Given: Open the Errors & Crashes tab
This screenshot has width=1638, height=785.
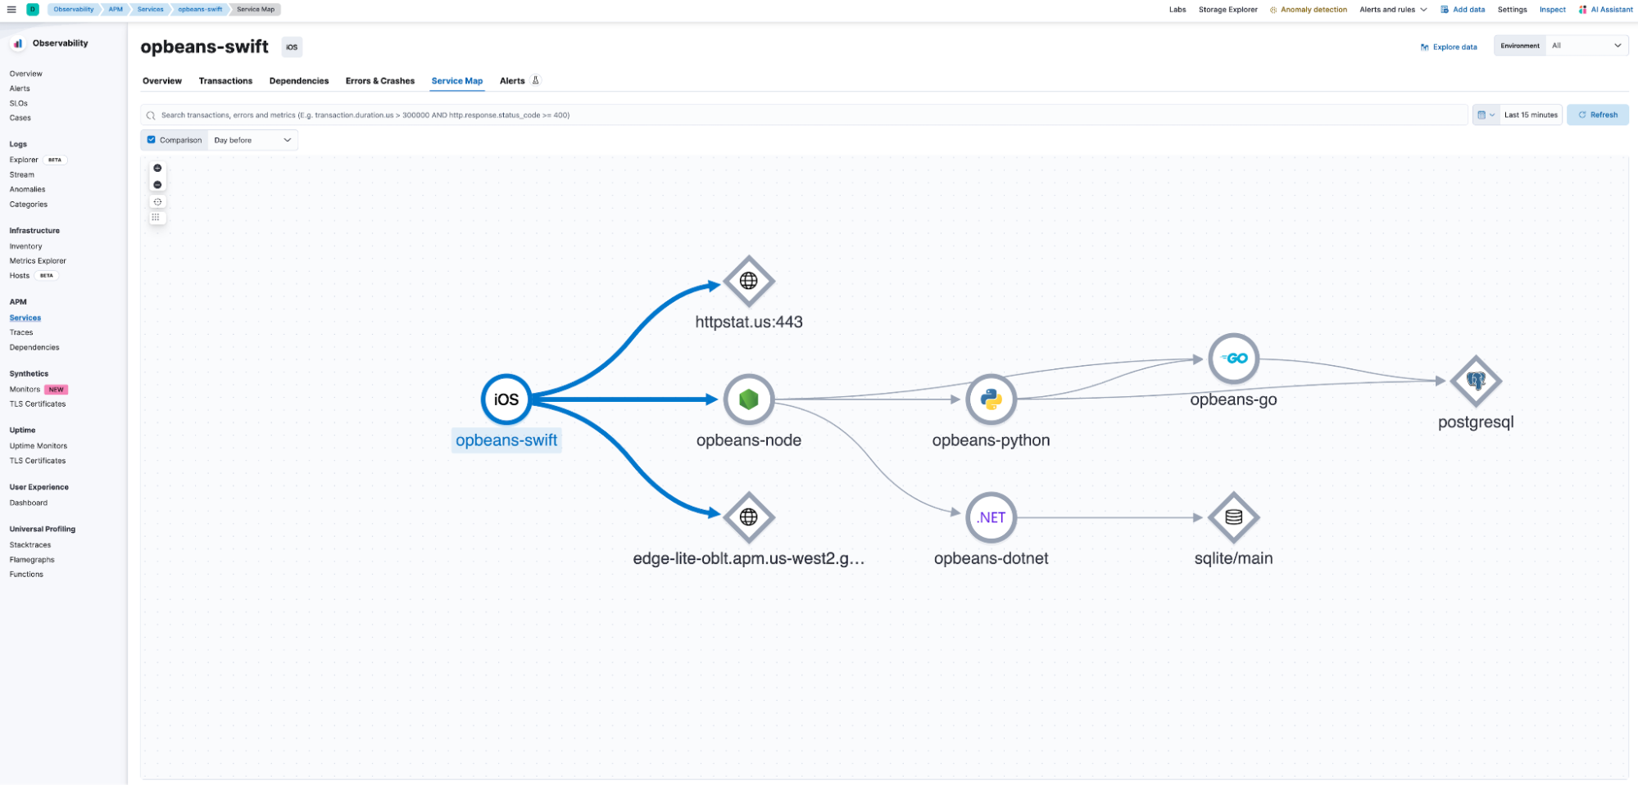Looking at the screenshot, I should (x=379, y=81).
